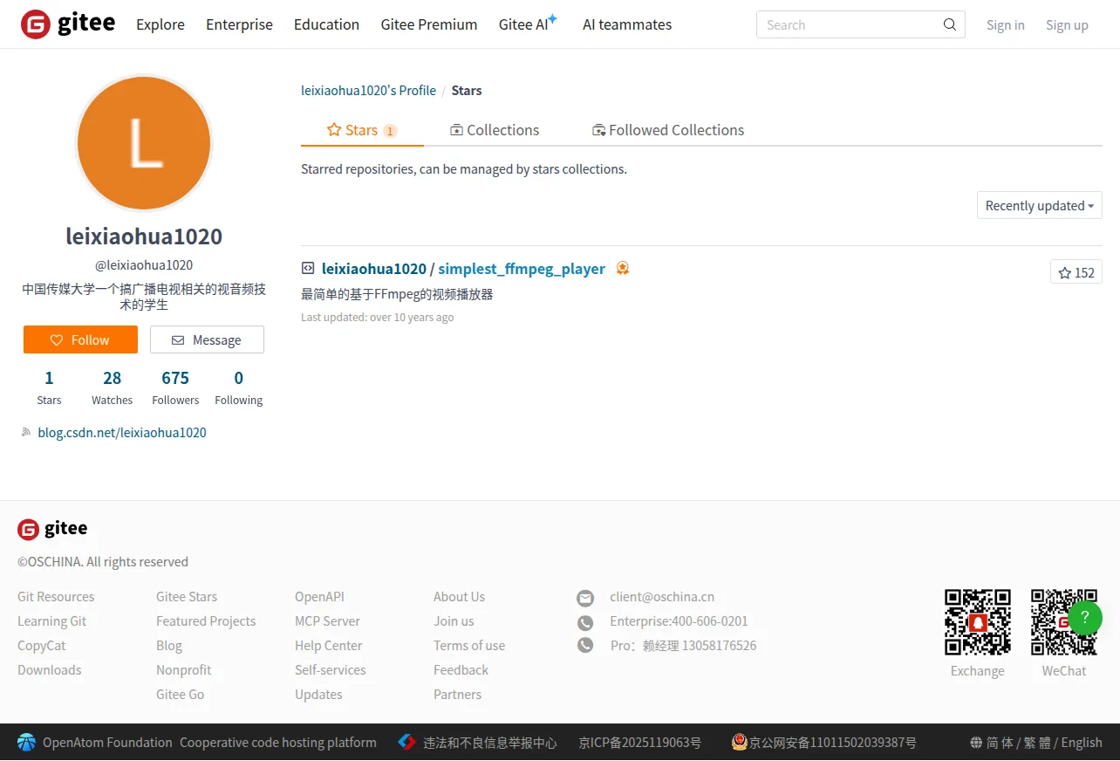Open MCP Server footer link
The image size is (1120, 761).
click(x=328, y=621)
